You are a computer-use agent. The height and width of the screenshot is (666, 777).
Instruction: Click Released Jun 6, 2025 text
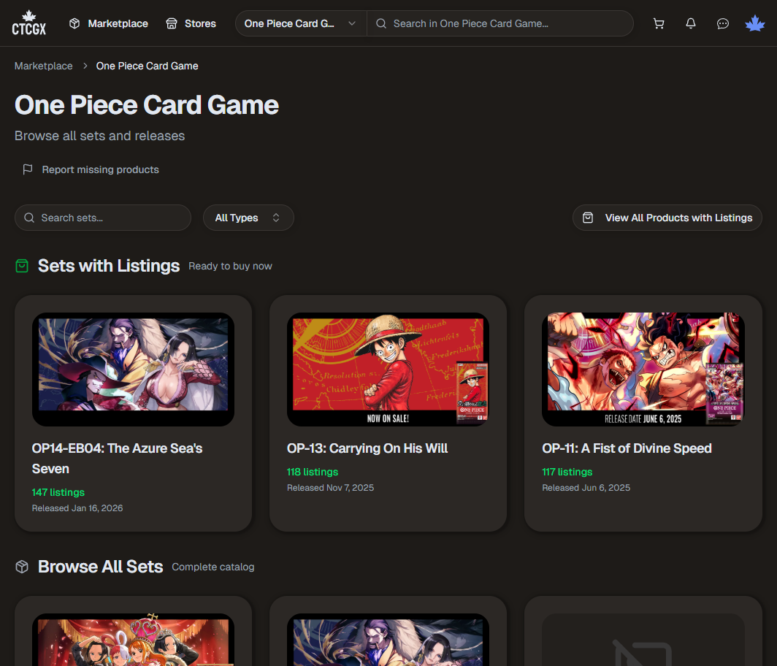586,488
